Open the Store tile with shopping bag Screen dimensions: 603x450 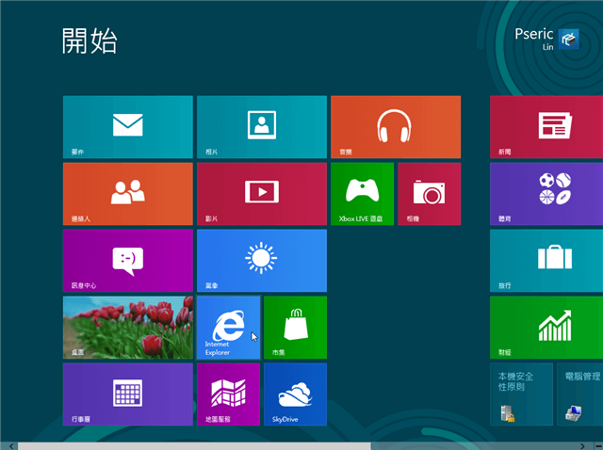click(x=295, y=328)
